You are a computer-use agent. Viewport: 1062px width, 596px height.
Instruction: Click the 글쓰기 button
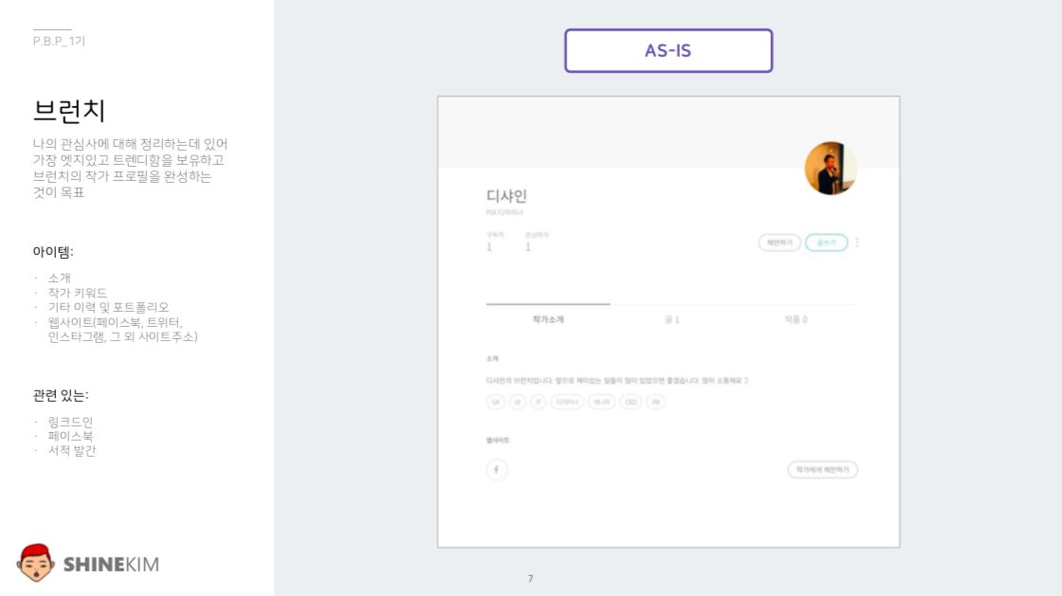click(826, 243)
